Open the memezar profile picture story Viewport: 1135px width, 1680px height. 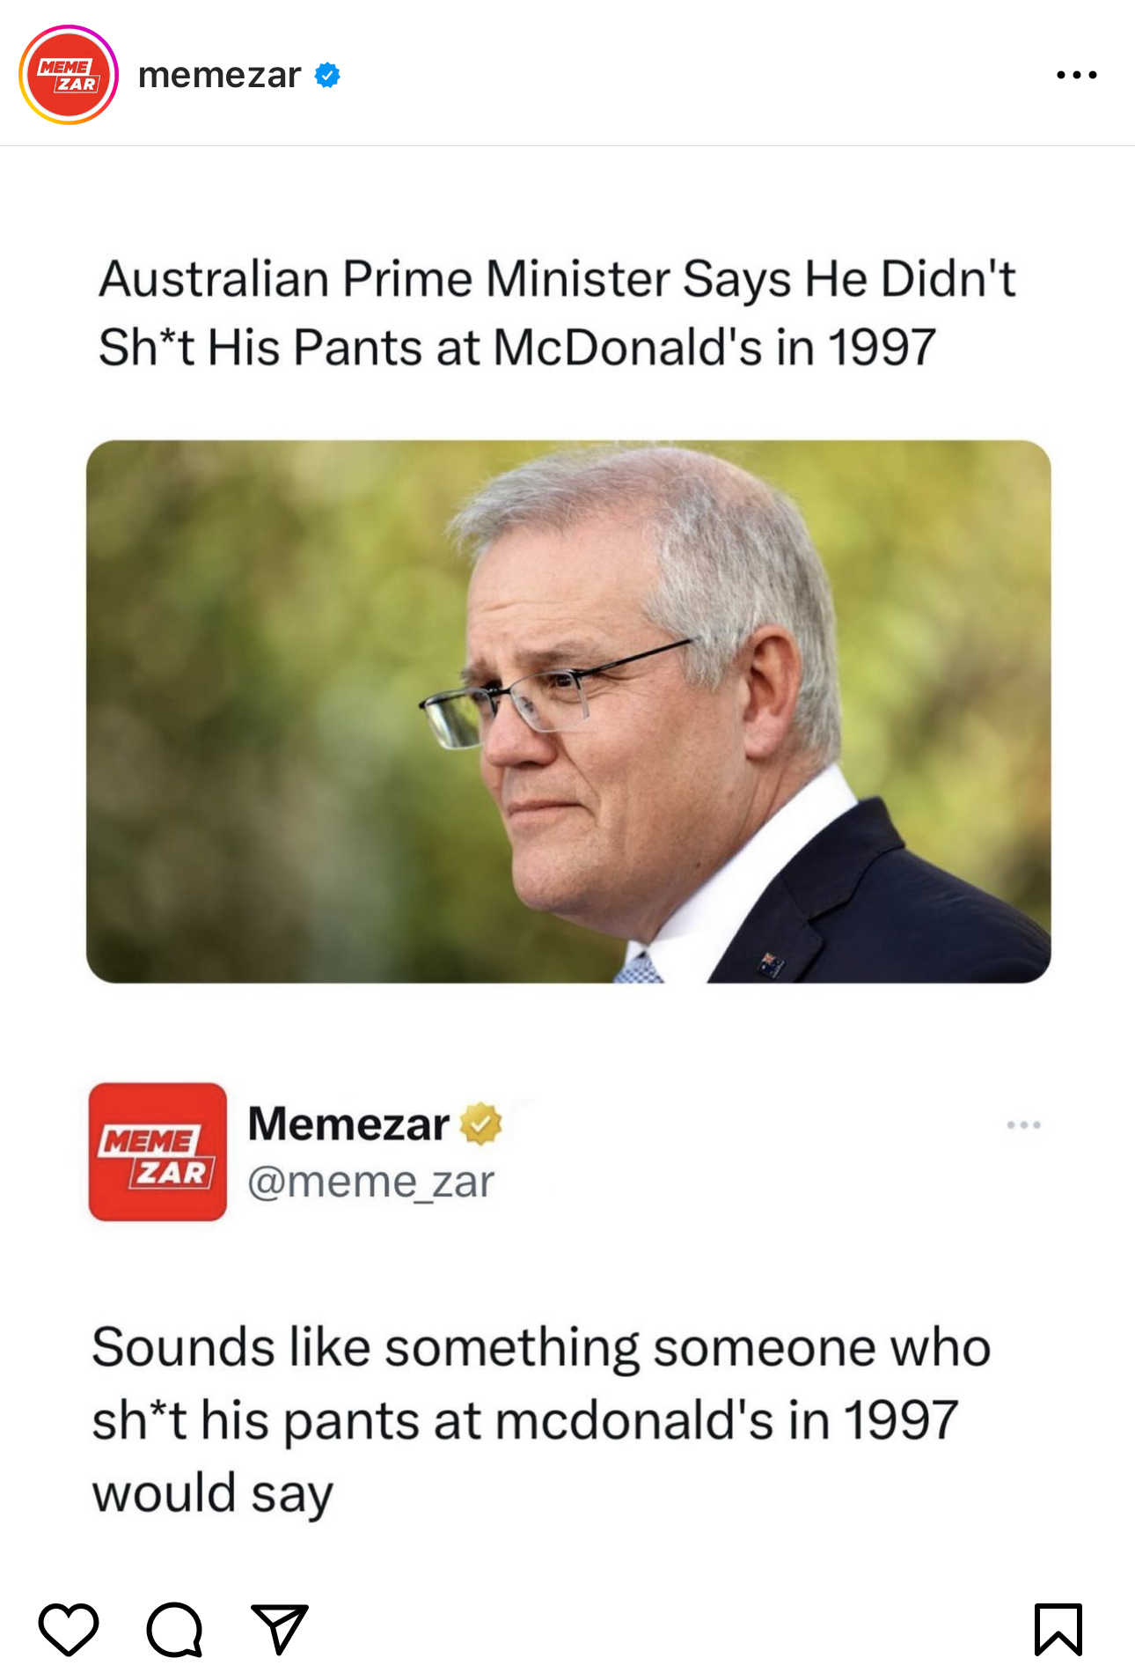(69, 75)
